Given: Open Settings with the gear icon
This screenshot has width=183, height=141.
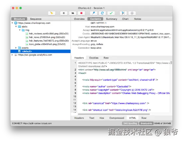Looking at the screenshot, I should coord(132,13).
